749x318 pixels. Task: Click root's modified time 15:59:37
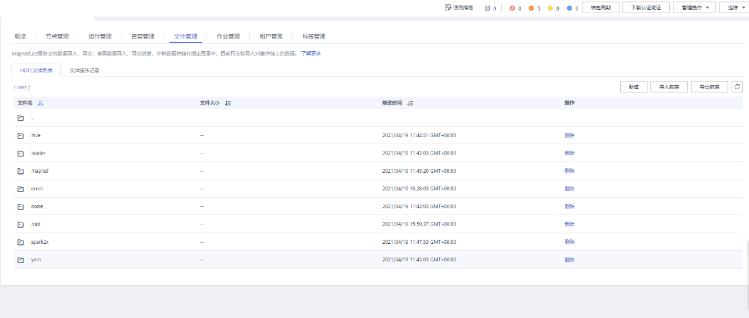click(419, 224)
